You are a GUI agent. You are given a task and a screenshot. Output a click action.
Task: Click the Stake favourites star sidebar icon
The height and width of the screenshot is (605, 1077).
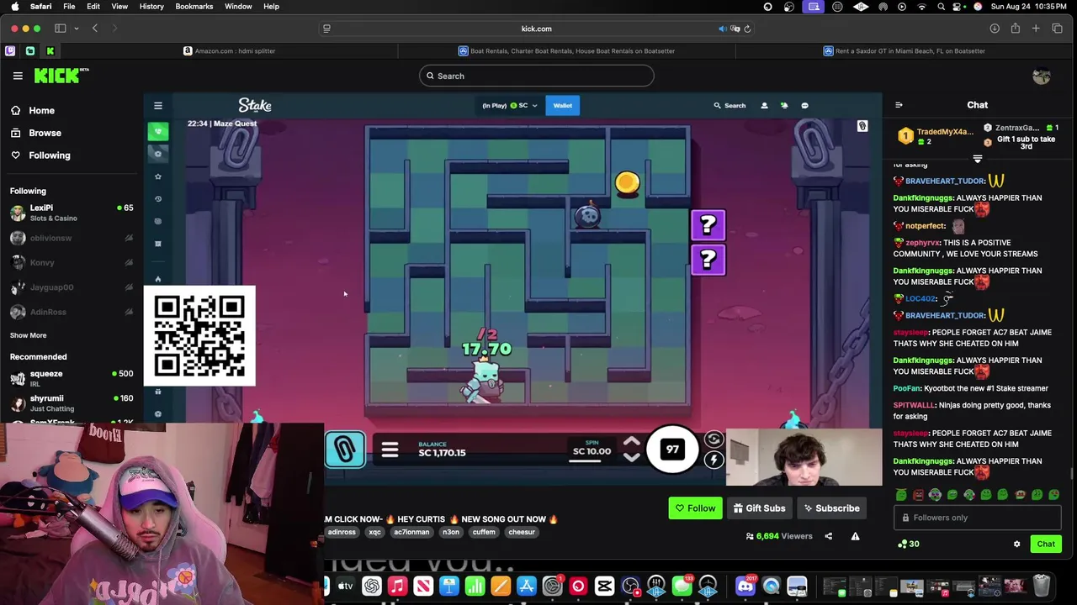pos(157,176)
